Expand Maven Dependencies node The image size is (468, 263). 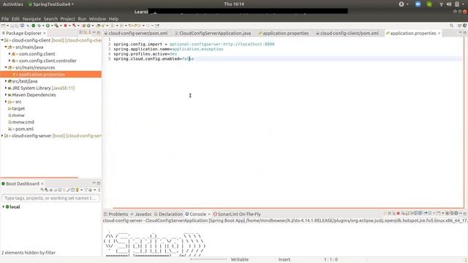[x=6, y=94]
